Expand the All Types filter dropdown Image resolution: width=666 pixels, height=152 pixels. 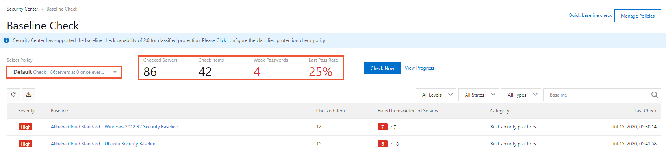tap(521, 95)
